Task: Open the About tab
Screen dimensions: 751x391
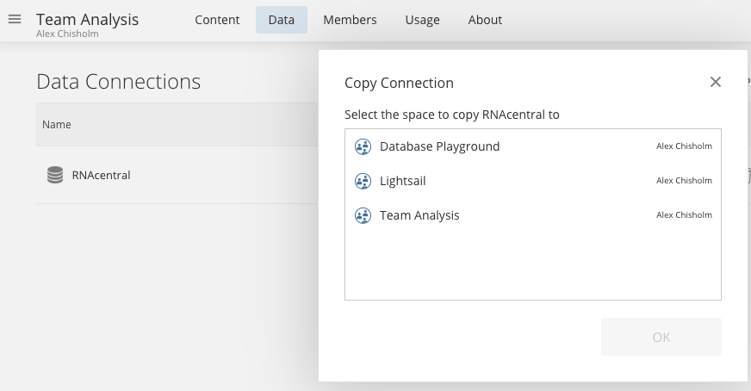Action: click(x=485, y=20)
